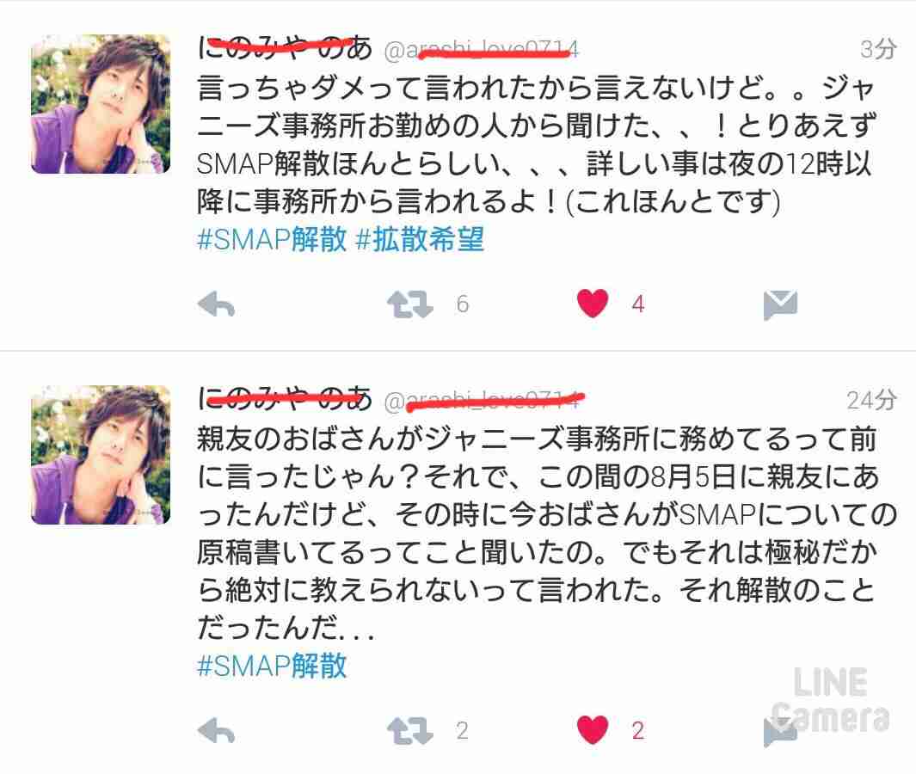Open the first tweet's body text for details

pos(537,144)
